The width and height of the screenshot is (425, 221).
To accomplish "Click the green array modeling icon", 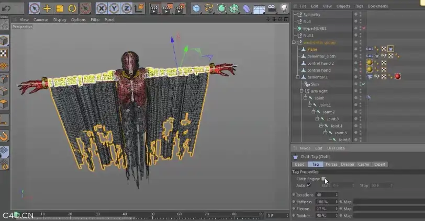I will click(x=234, y=9).
